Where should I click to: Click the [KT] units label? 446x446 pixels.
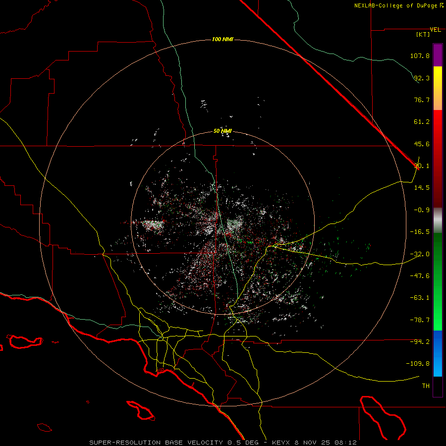click(423, 34)
